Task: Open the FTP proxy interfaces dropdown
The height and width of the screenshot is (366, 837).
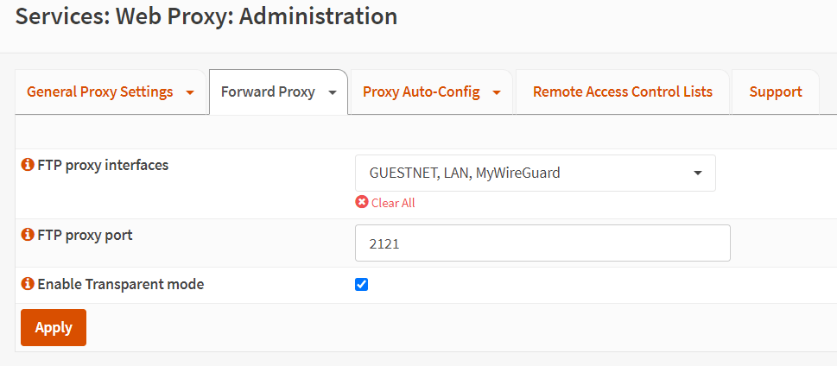Action: coord(535,173)
